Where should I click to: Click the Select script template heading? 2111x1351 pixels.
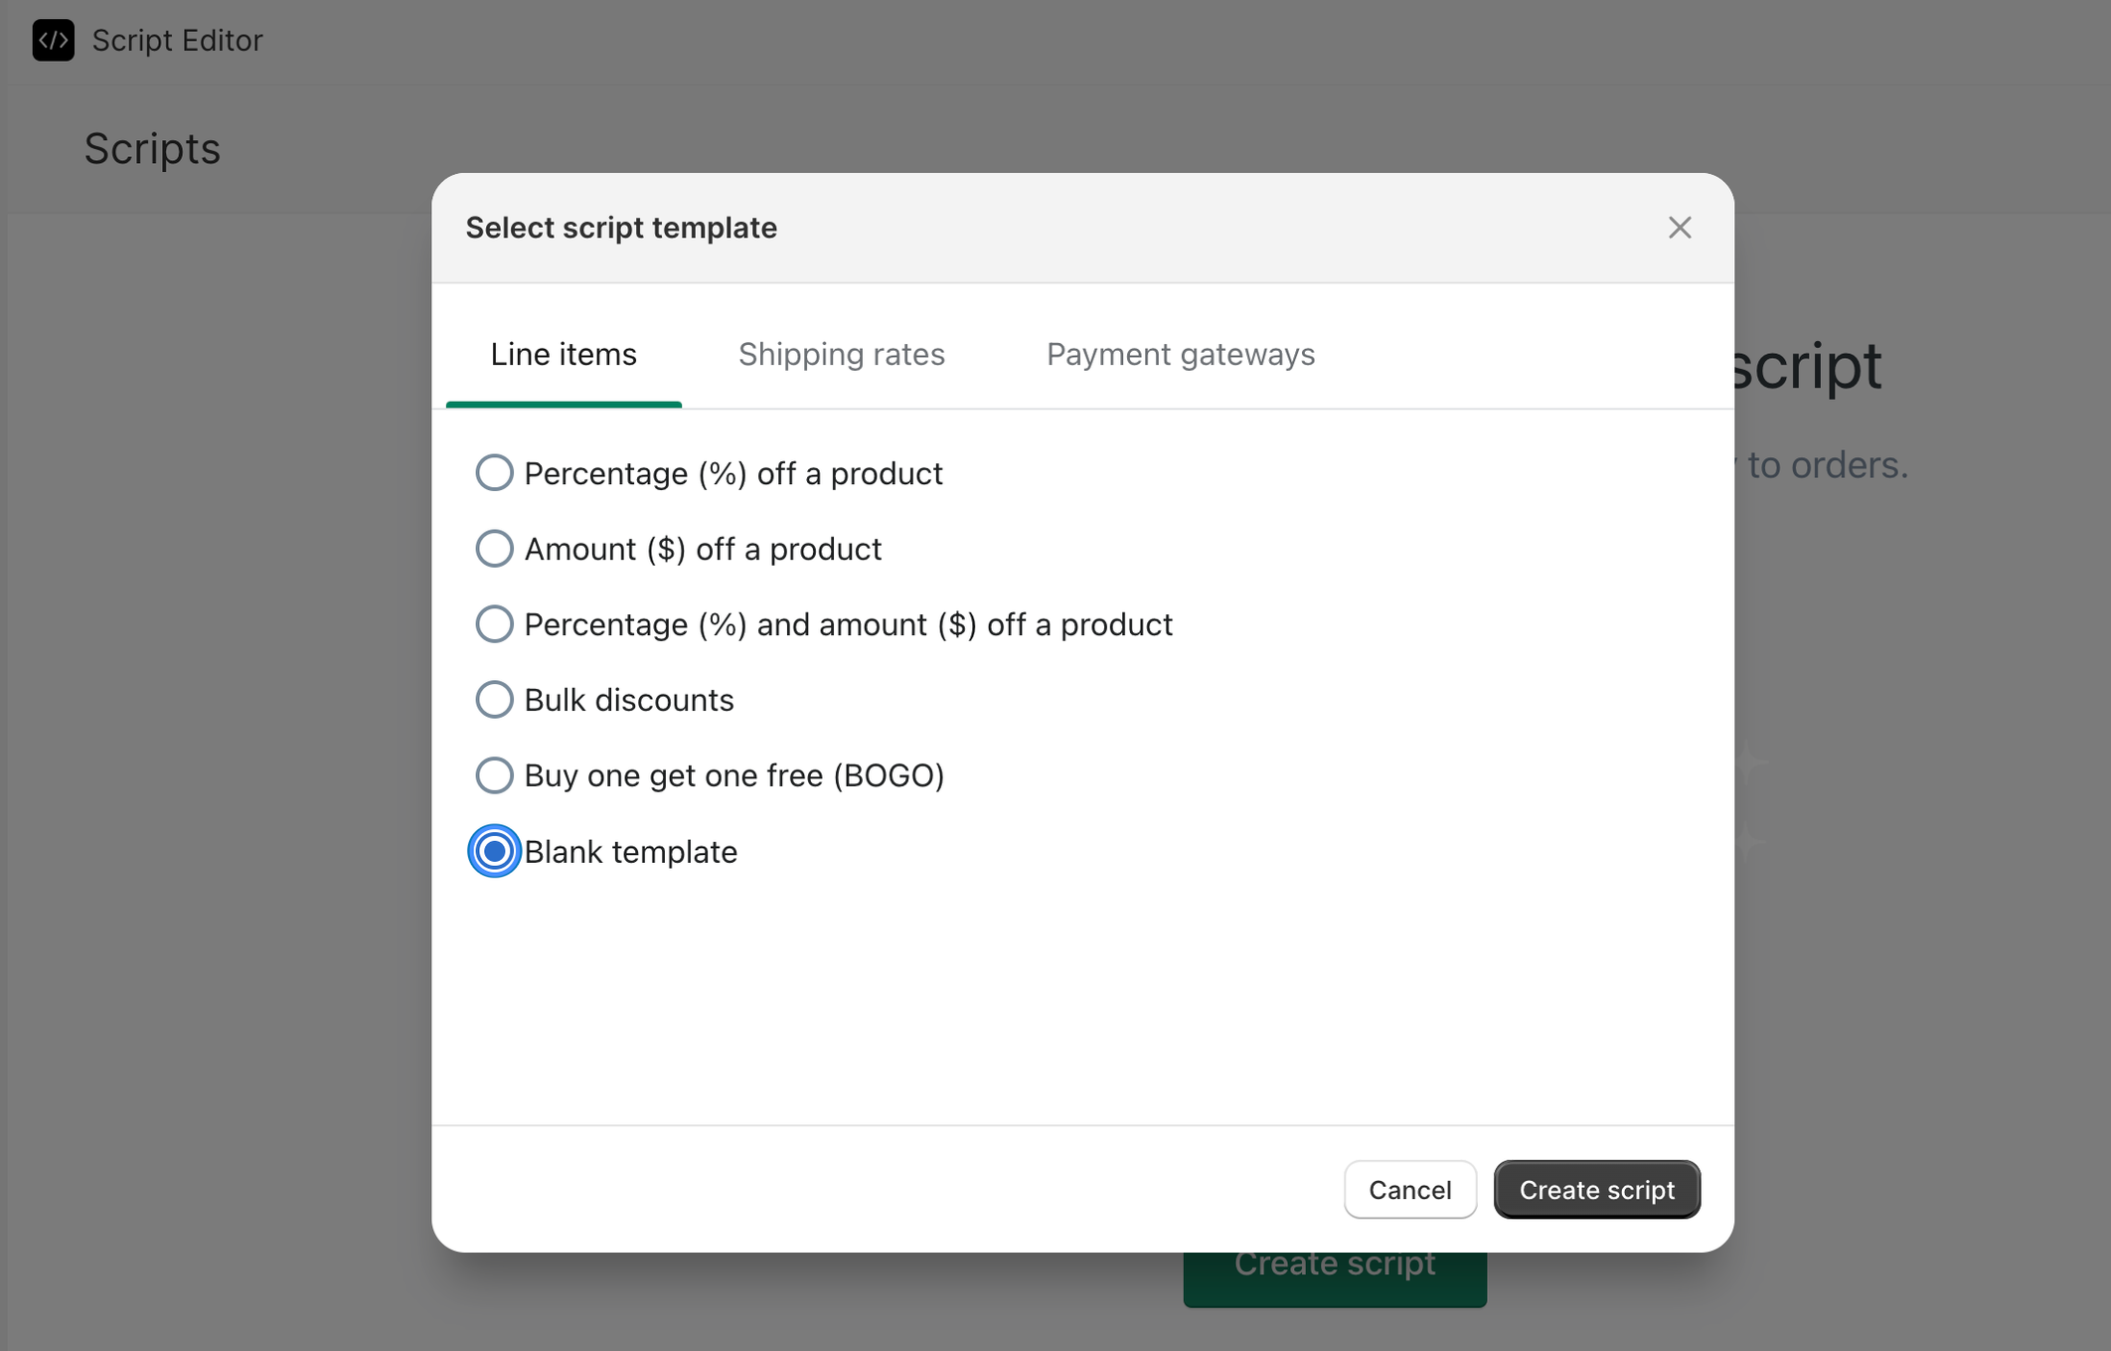pos(621,228)
